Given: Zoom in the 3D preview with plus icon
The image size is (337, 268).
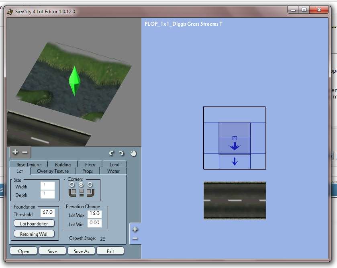Looking at the screenshot, I should 15,152.
